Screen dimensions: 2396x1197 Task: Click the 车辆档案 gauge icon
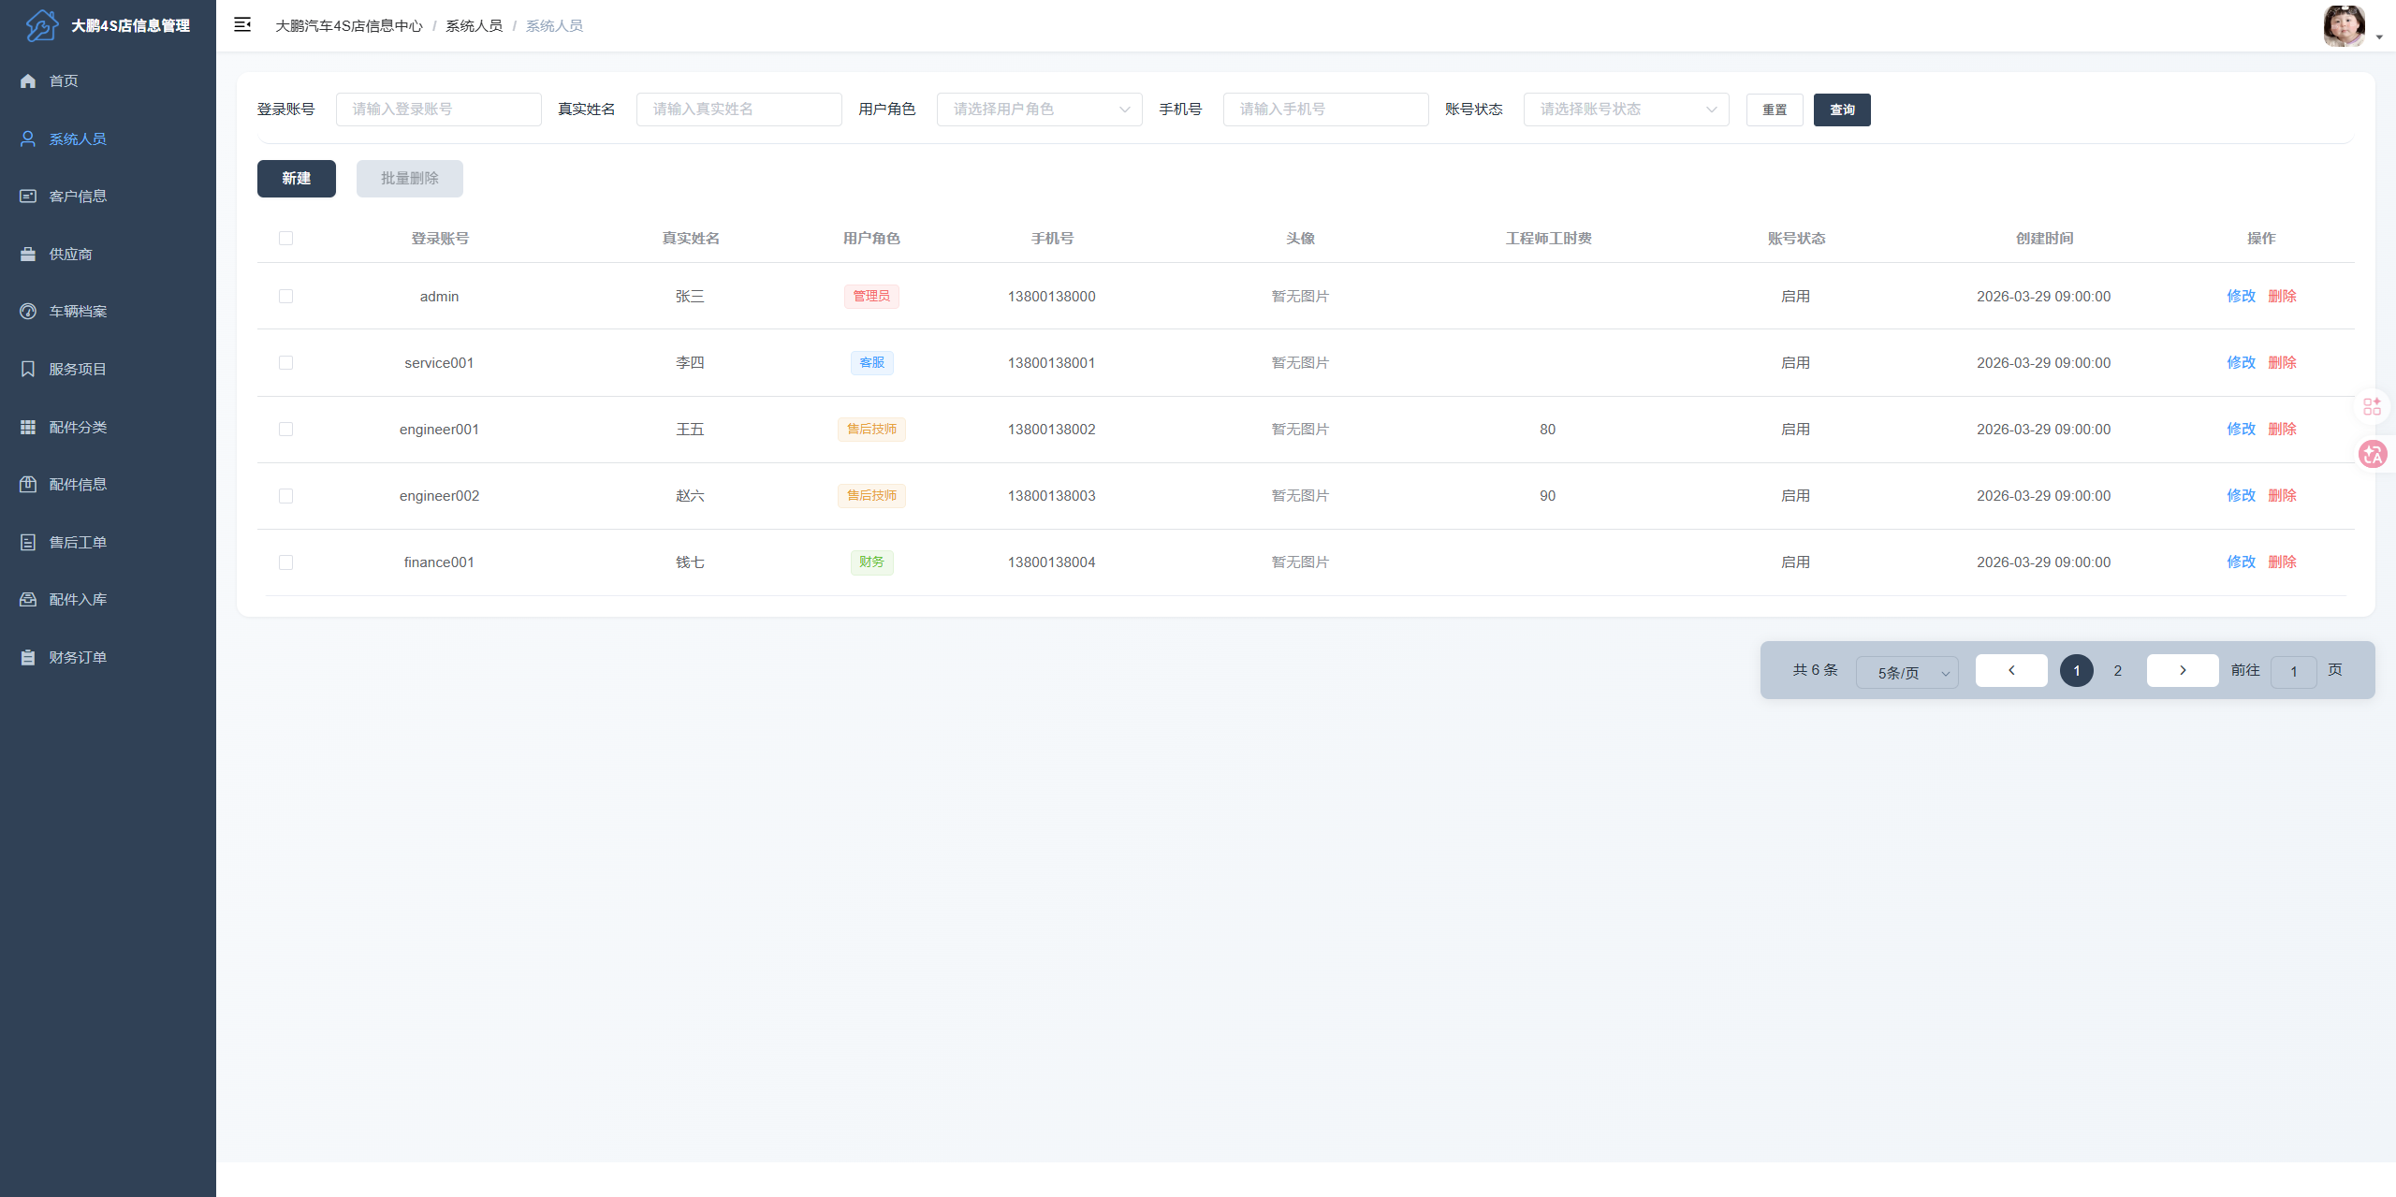[28, 311]
